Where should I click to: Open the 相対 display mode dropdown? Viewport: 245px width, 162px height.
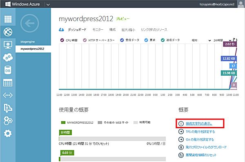coord(201,40)
